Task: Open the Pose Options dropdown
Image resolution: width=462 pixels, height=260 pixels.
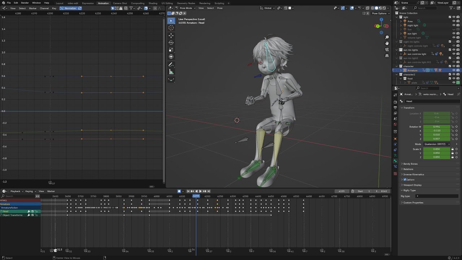Action: pyautogui.click(x=380, y=13)
